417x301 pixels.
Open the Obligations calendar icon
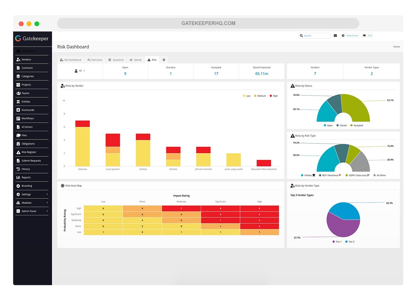click(18, 144)
